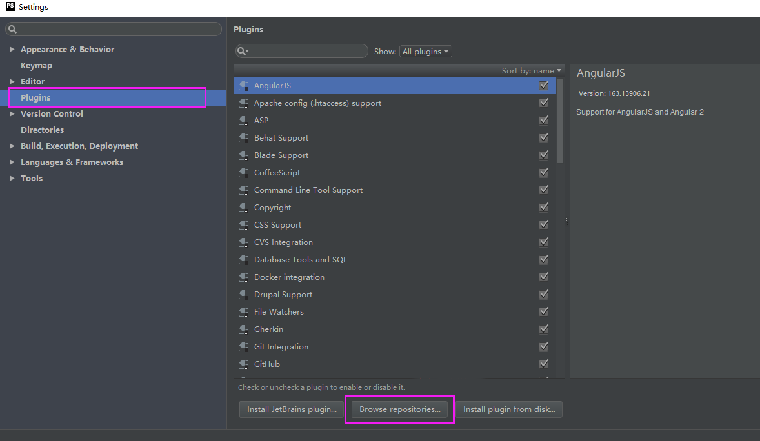Expand the Editor settings section
Screen dimensions: 760x441
(12, 81)
